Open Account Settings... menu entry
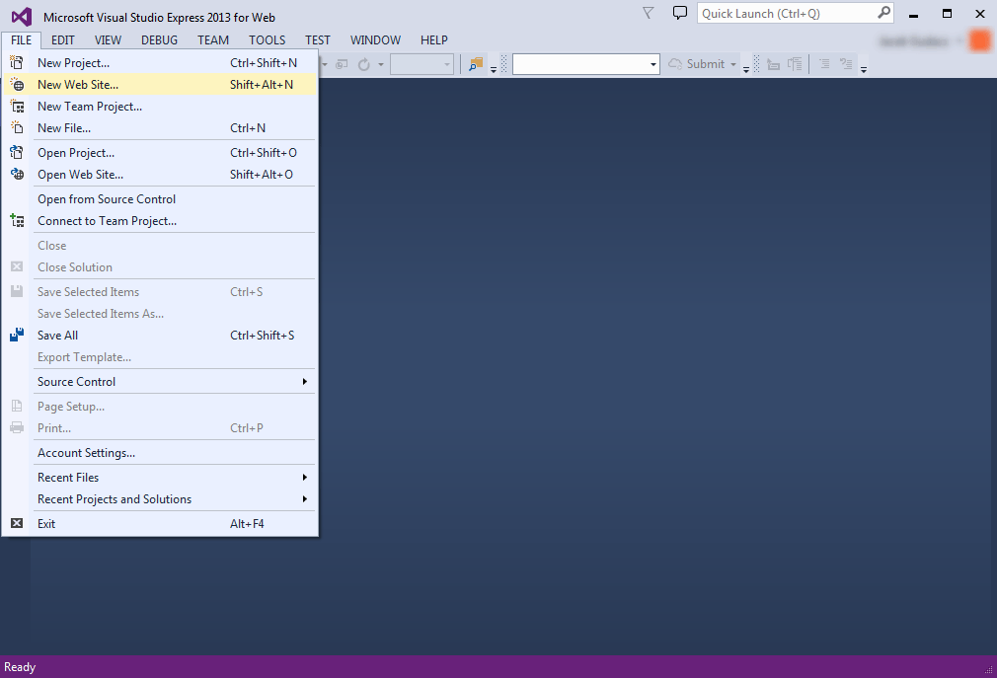The image size is (997, 678). click(160, 452)
